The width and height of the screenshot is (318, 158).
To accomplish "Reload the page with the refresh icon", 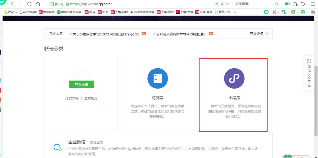I will pyautogui.click(x=29, y=4).
